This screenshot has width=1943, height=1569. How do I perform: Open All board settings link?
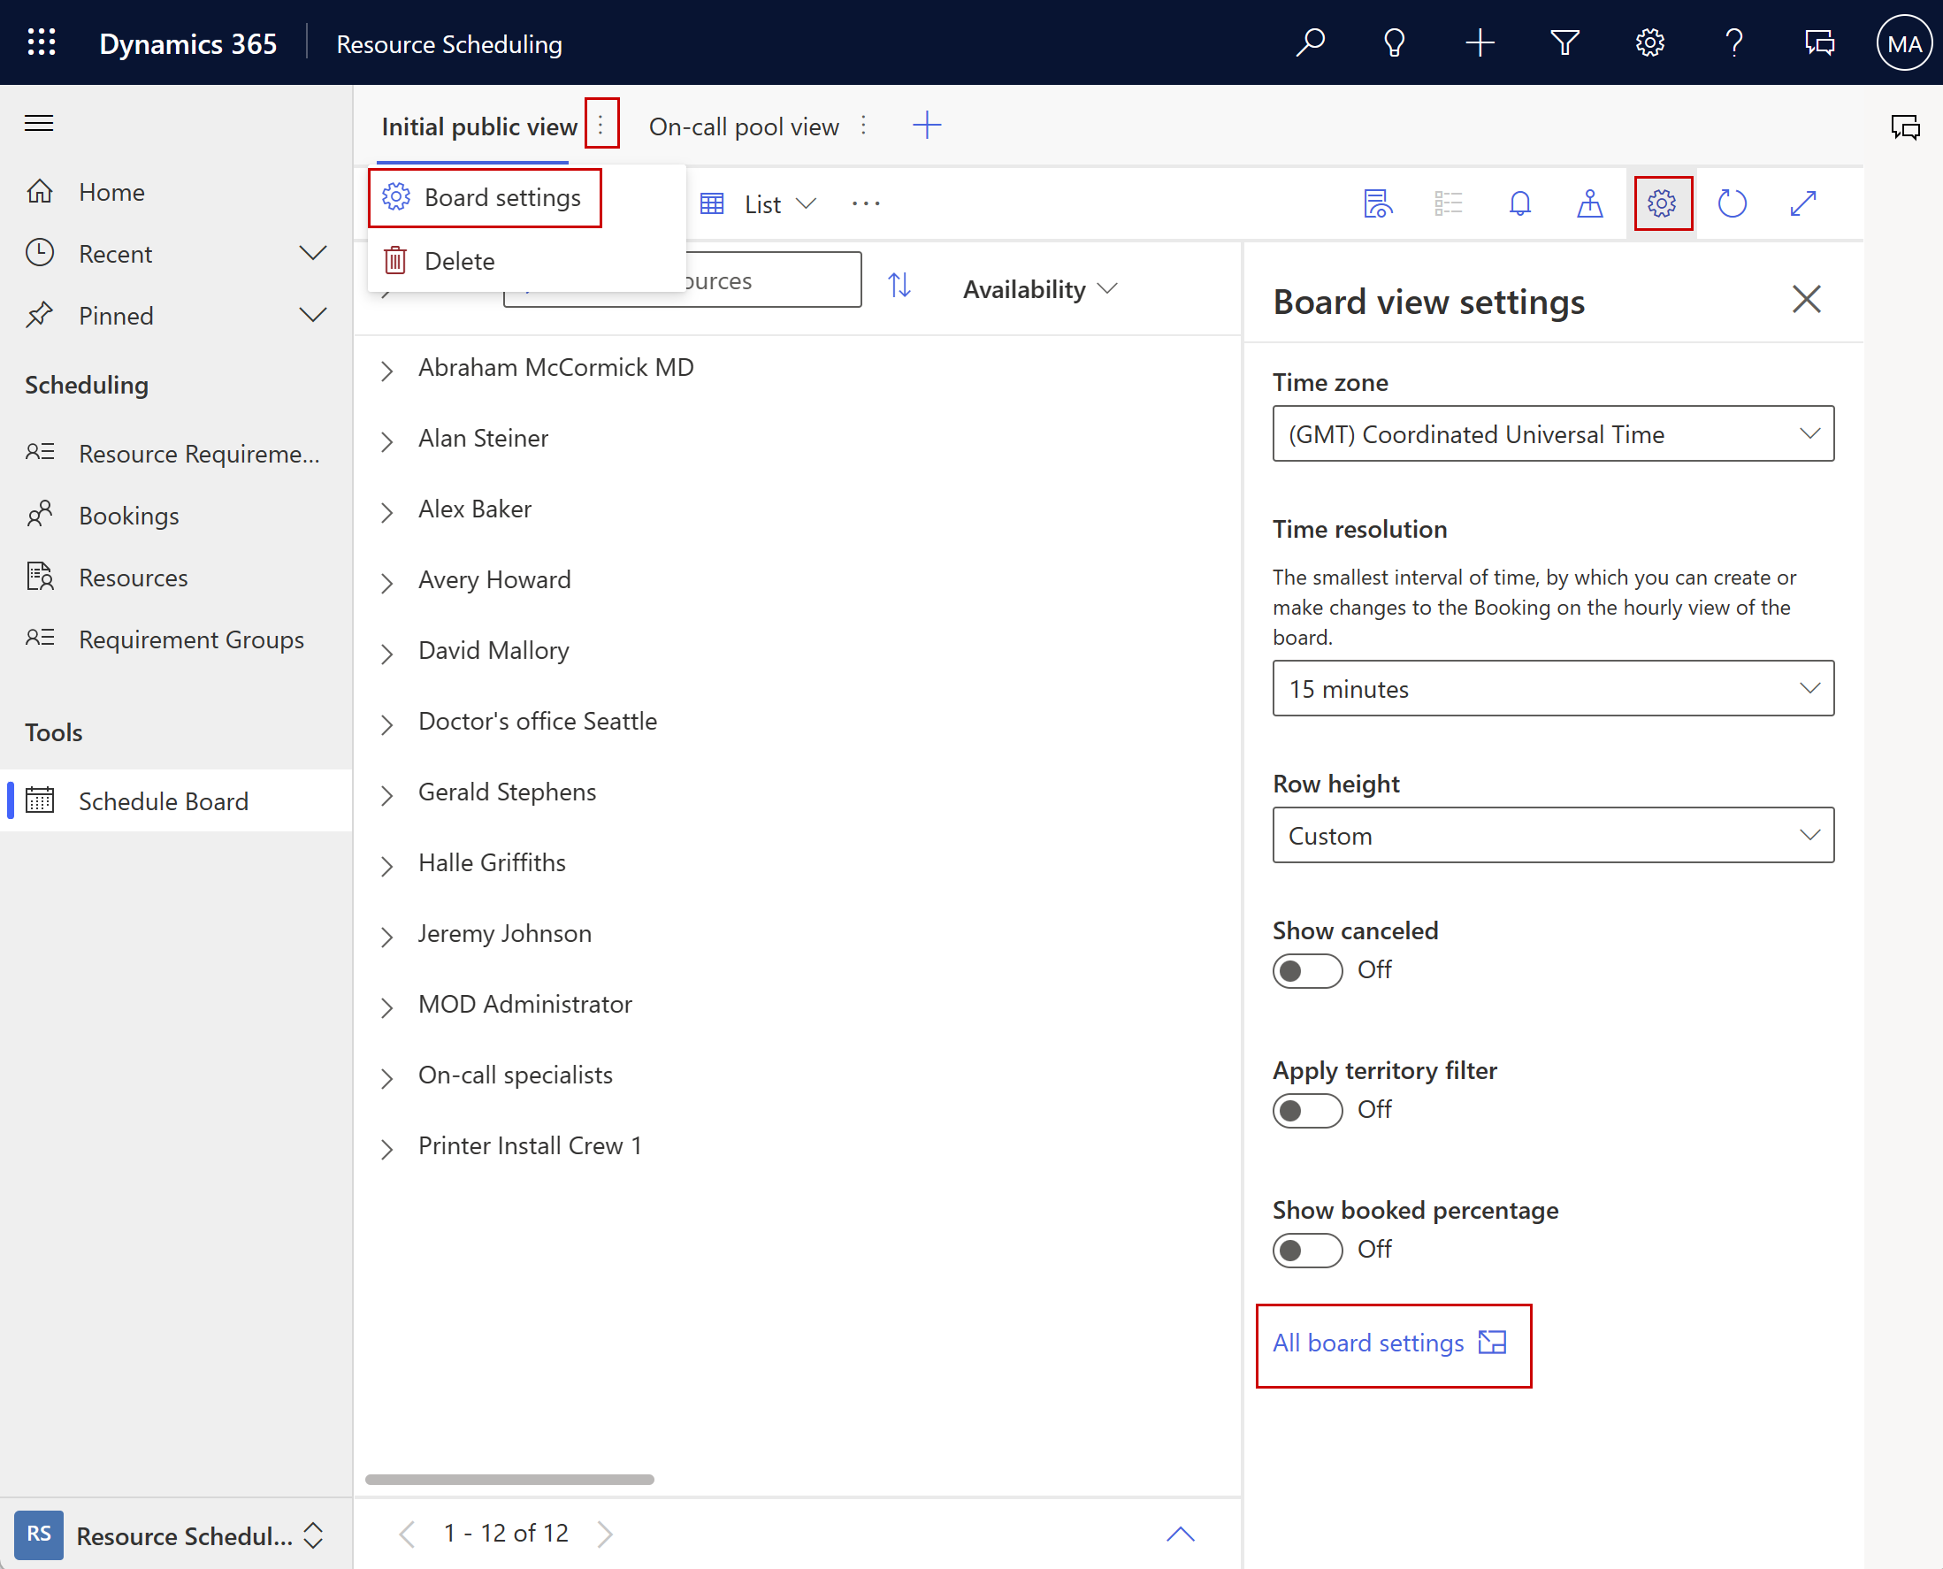pos(1389,1343)
